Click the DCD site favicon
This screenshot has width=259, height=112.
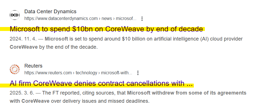[x=15, y=15]
